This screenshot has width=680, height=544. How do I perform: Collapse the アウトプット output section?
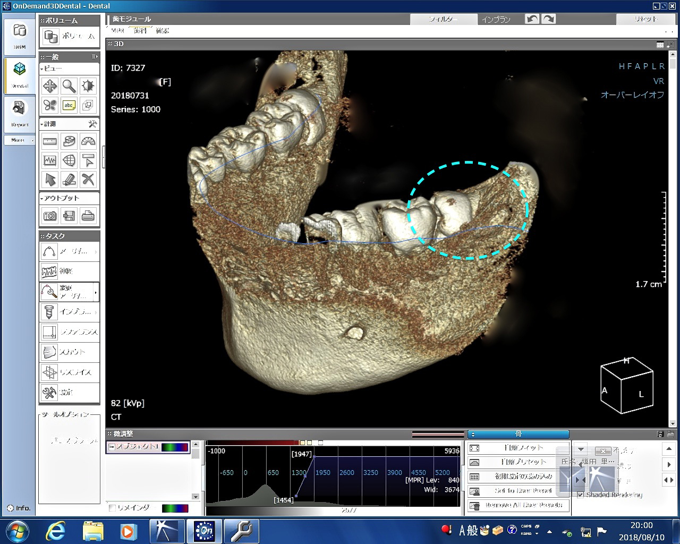(x=42, y=198)
